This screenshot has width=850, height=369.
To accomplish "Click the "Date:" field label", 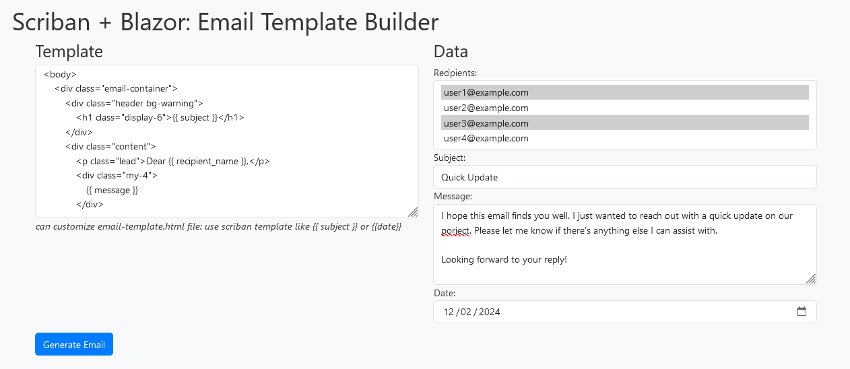I will tap(445, 293).
